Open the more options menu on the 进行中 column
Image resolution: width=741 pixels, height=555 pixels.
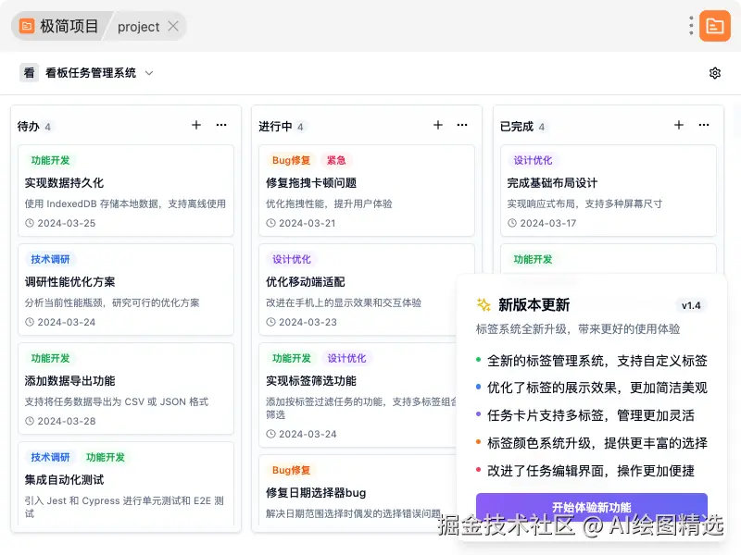pos(461,124)
